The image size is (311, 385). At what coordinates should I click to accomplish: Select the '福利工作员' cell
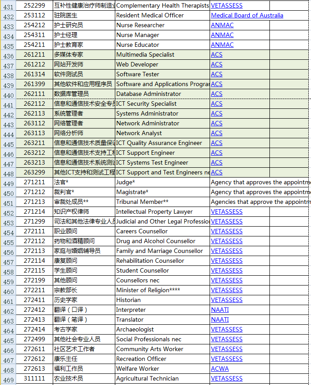tap(84, 369)
